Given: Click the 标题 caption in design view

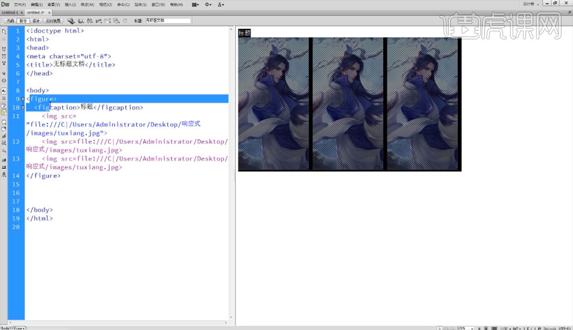Looking at the screenshot, I should (x=244, y=33).
